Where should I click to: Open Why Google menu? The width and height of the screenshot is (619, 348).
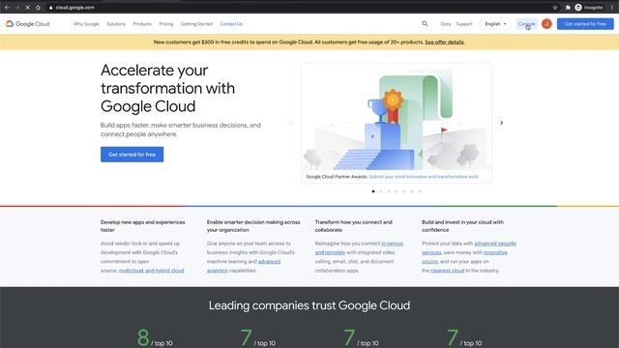coord(86,23)
